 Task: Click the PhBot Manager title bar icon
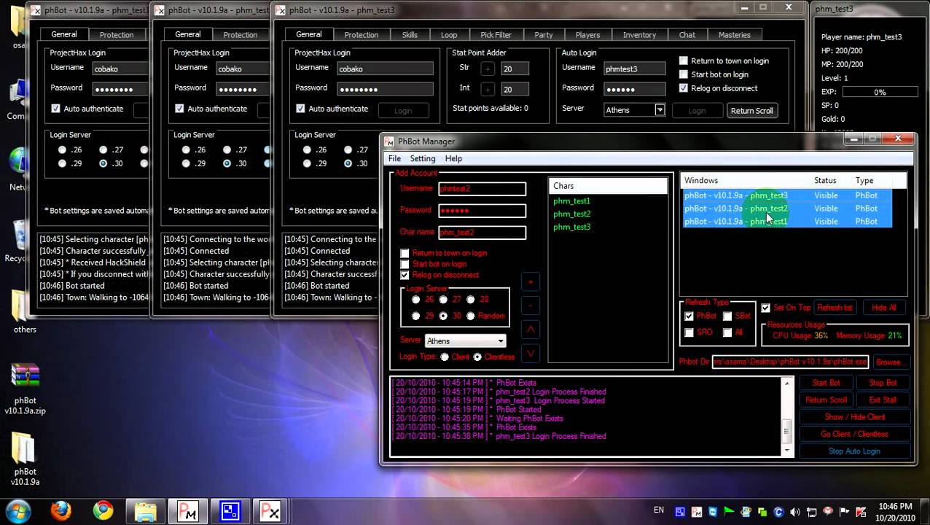(389, 141)
